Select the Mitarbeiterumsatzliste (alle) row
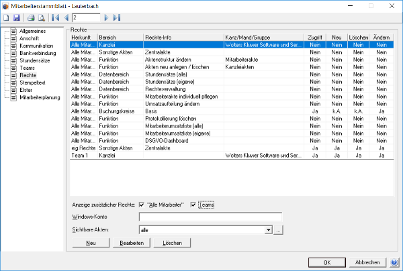This screenshot has height=271, width=403. click(232, 126)
